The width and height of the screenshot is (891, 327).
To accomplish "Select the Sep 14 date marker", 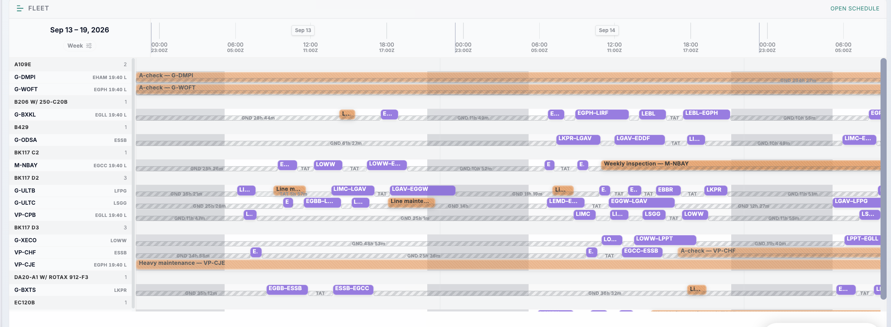I will pos(607,30).
